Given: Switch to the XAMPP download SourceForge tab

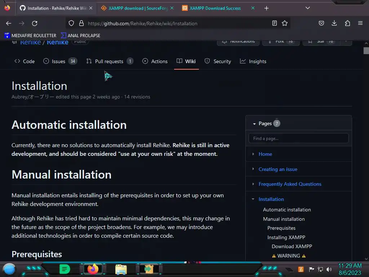Looking at the screenshot, I should [137, 8].
